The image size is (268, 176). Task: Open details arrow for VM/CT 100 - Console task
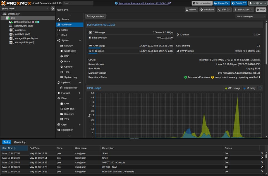[262, 162]
